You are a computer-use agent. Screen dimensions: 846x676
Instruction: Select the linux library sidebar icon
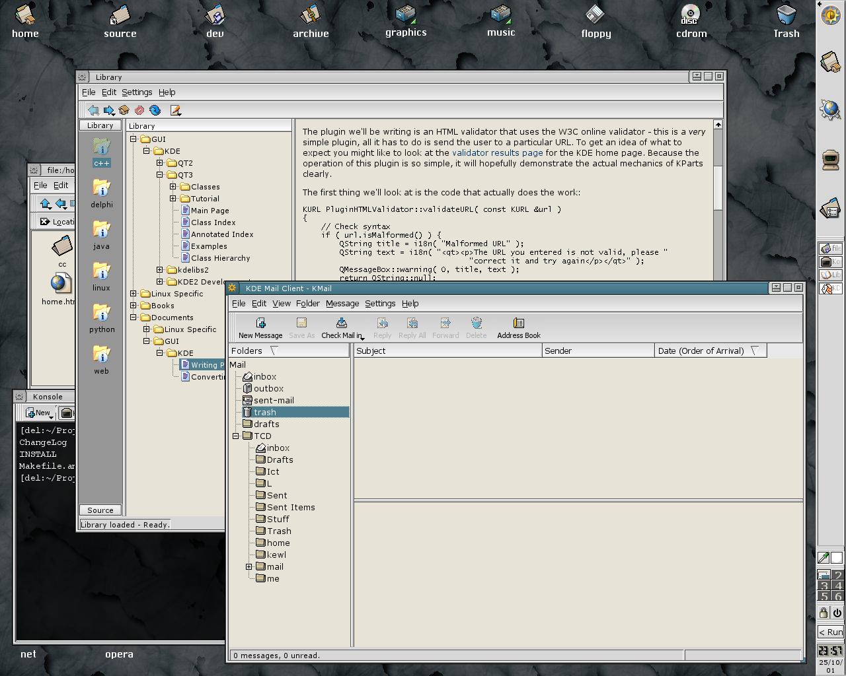(101, 277)
